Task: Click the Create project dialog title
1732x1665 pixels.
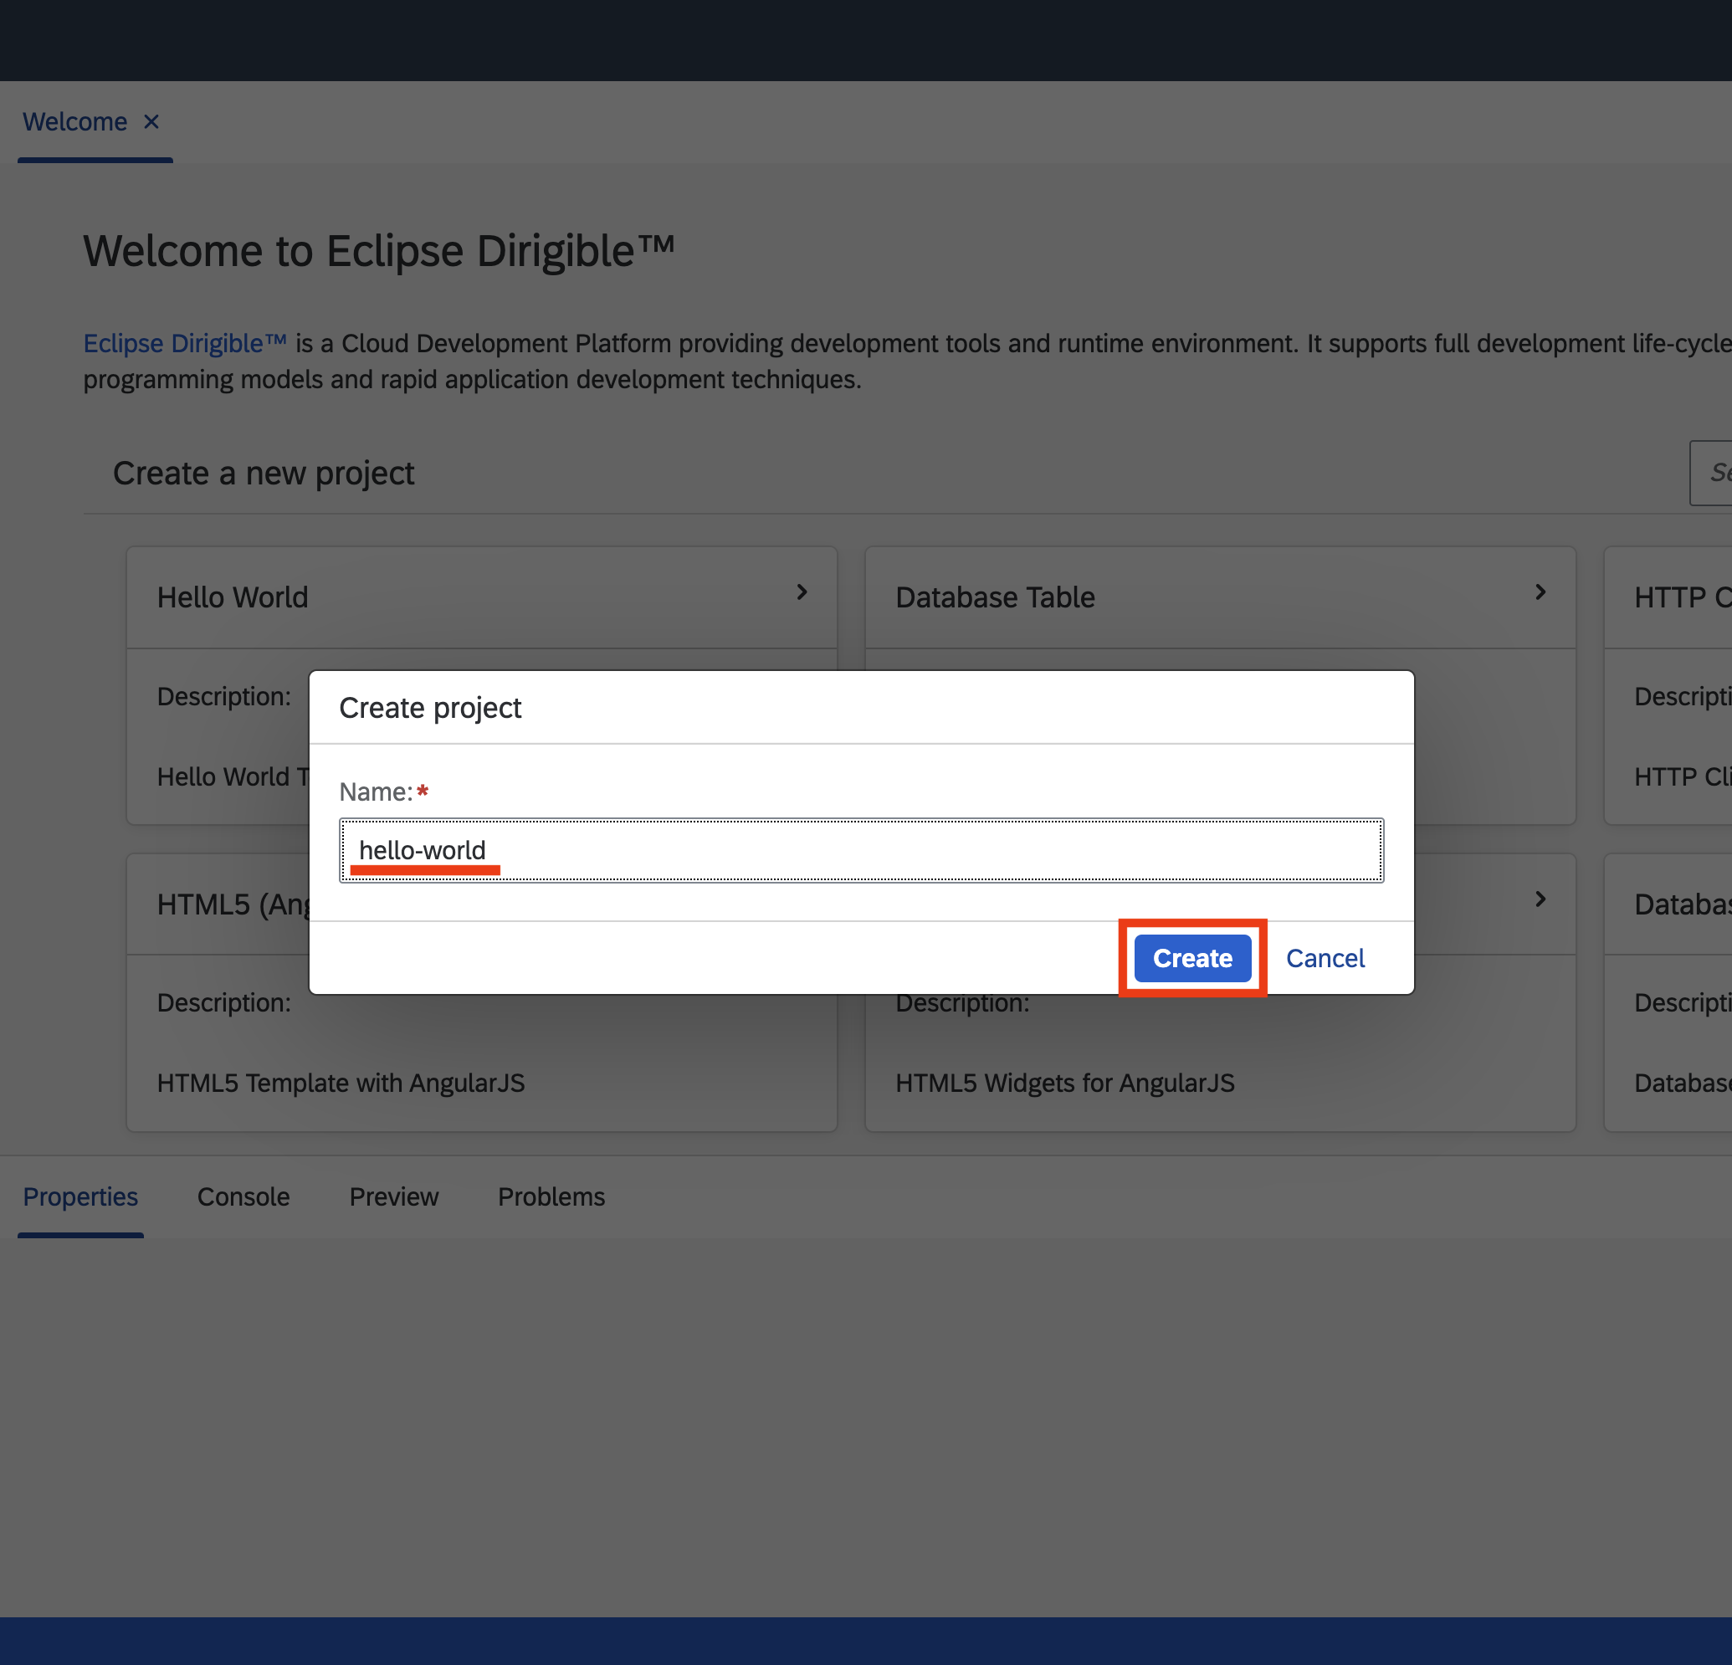Action: 430,708
